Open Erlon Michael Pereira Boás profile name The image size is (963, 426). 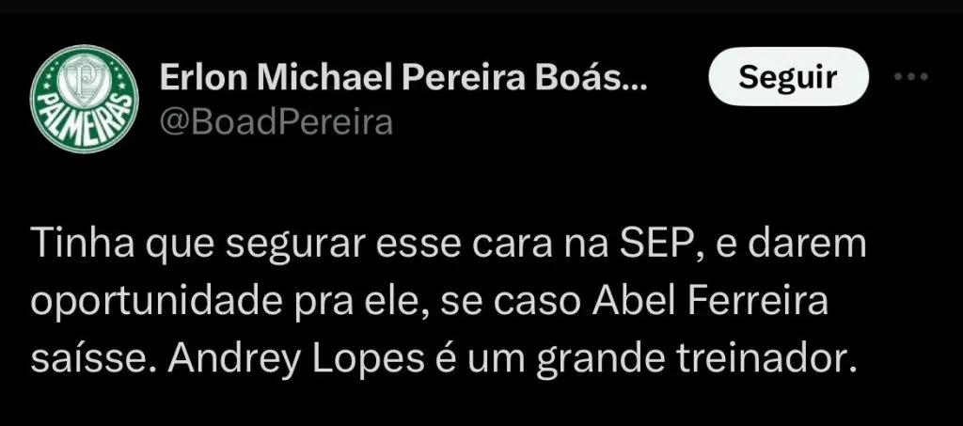(x=403, y=79)
